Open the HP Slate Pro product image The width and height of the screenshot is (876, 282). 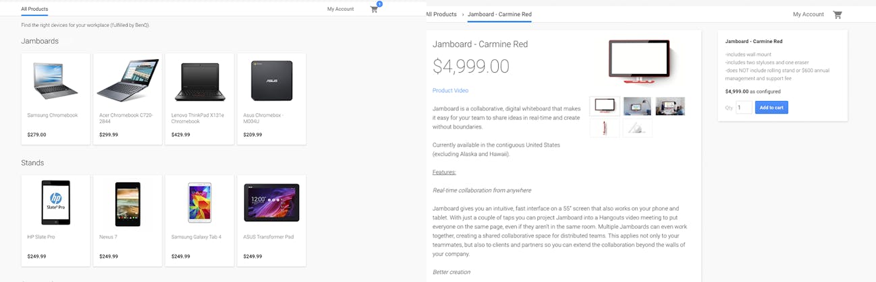coord(55,203)
